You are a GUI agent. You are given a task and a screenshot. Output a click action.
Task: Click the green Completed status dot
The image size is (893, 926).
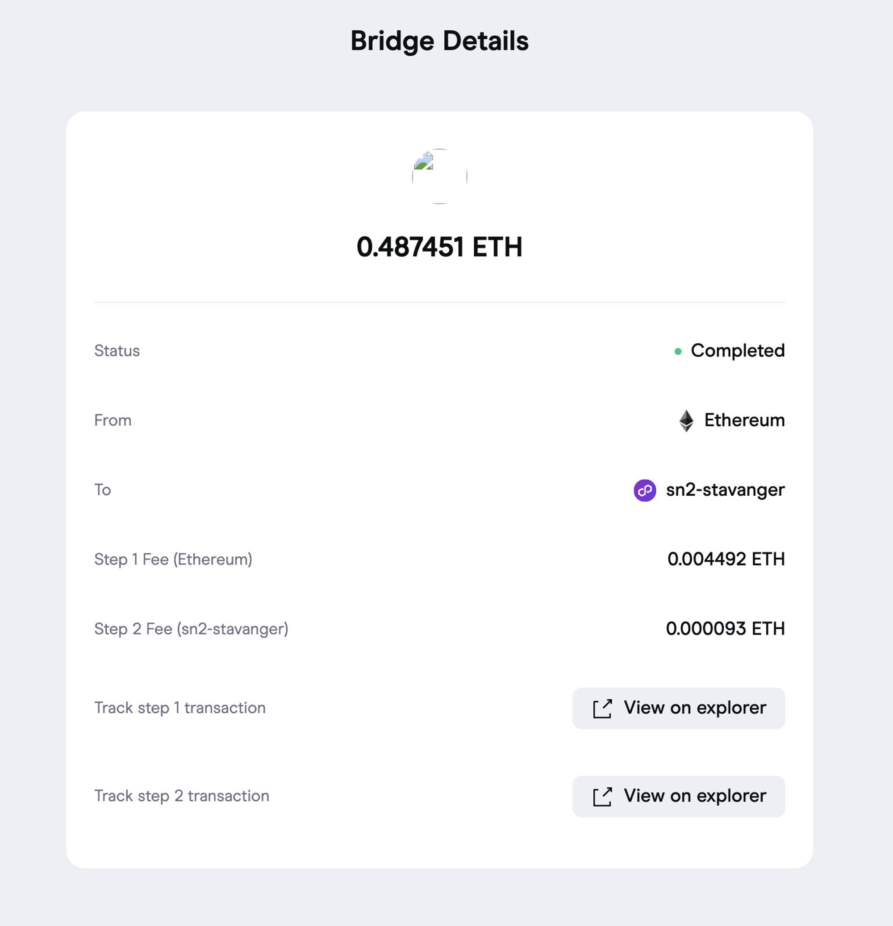coord(678,351)
